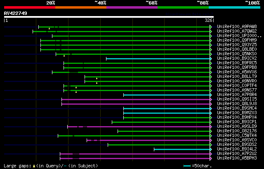
Task: Click the UniRef100_C0PTF4 label
Action: (x=237, y=86)
